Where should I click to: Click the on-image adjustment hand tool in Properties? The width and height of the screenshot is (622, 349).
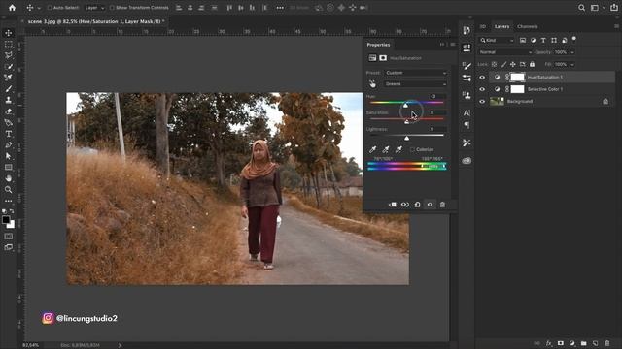372,84
